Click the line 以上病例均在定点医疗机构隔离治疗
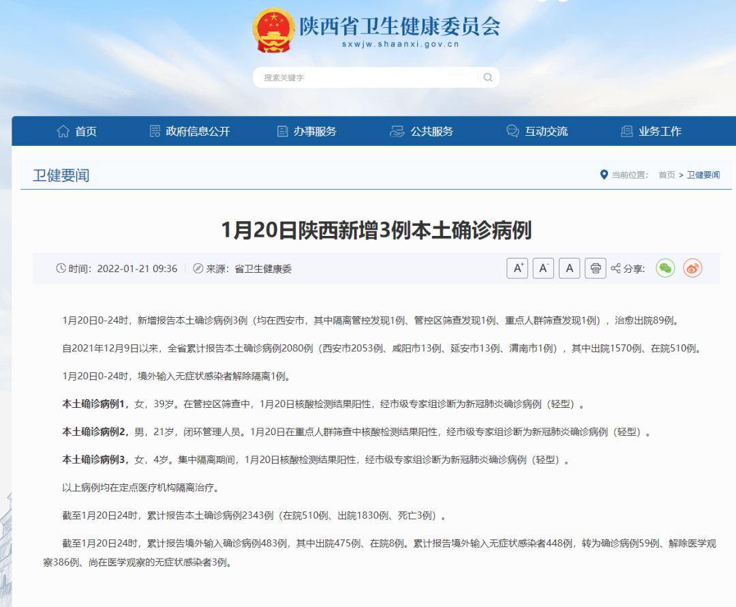 tap(141, 488)
